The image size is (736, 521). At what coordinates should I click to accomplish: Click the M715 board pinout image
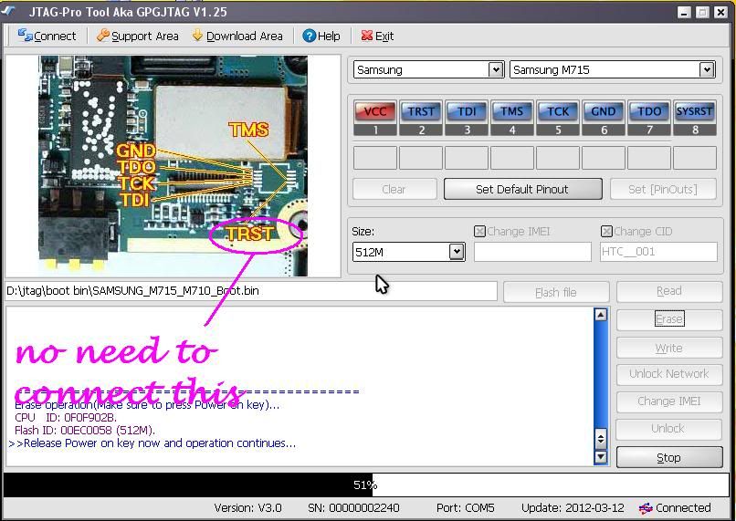click(173, 166)
